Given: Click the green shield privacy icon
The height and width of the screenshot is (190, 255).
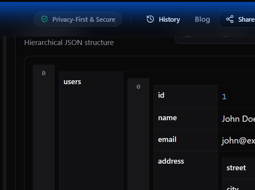Looking at the screenshot, I should coord(45,19).
